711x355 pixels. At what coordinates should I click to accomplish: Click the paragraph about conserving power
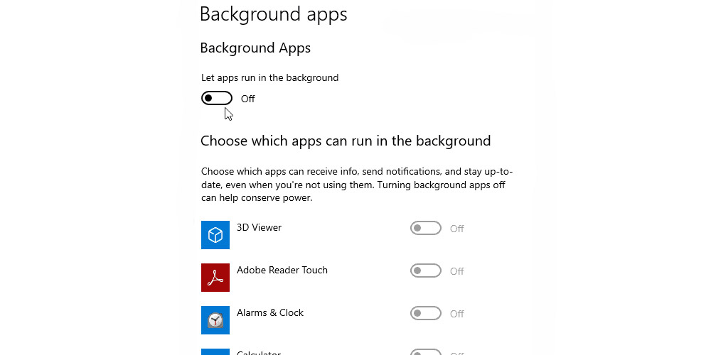pyautogui.click(x=357, y=185)
